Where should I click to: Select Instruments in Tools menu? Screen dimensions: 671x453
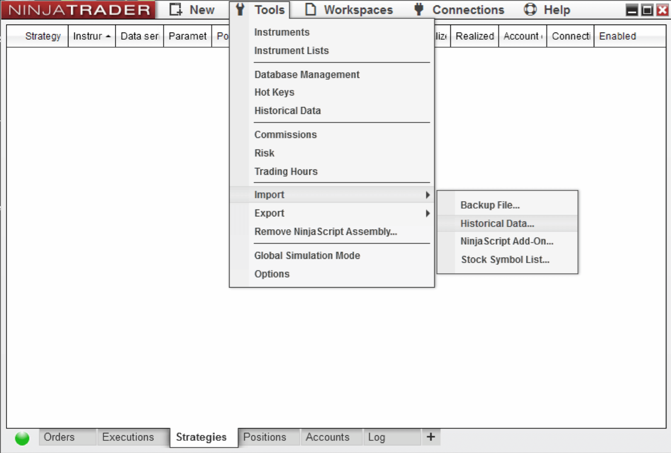click(282, 32)
